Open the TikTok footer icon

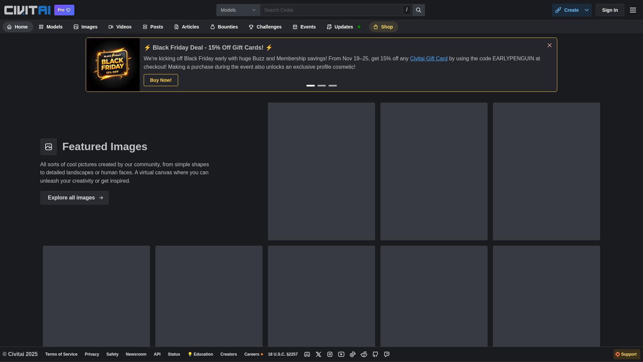pyautogui.click(x=353, y=354)
